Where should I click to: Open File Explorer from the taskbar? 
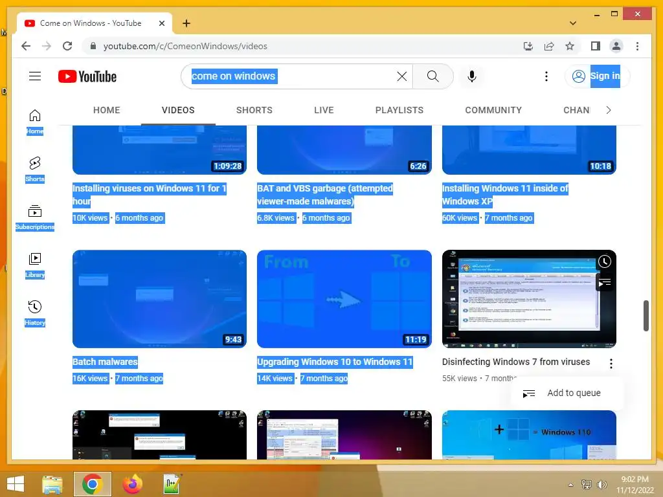click(52, 484)
